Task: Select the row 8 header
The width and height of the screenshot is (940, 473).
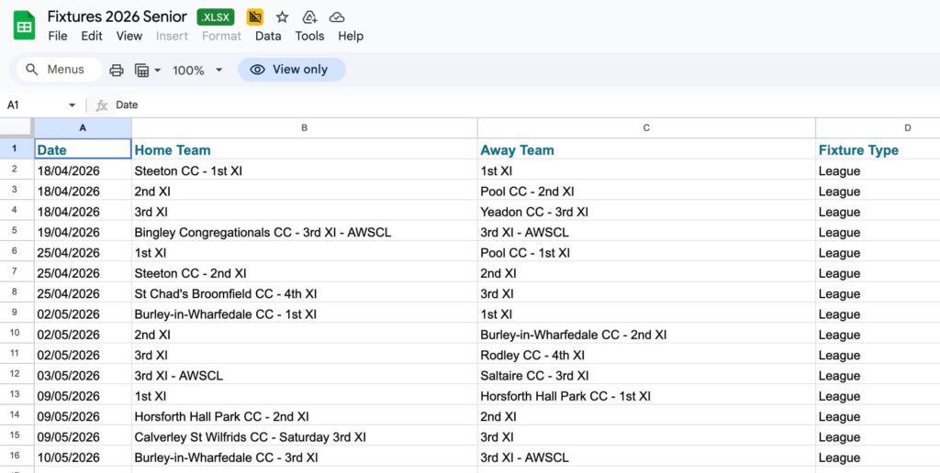Action: point(15,293)
